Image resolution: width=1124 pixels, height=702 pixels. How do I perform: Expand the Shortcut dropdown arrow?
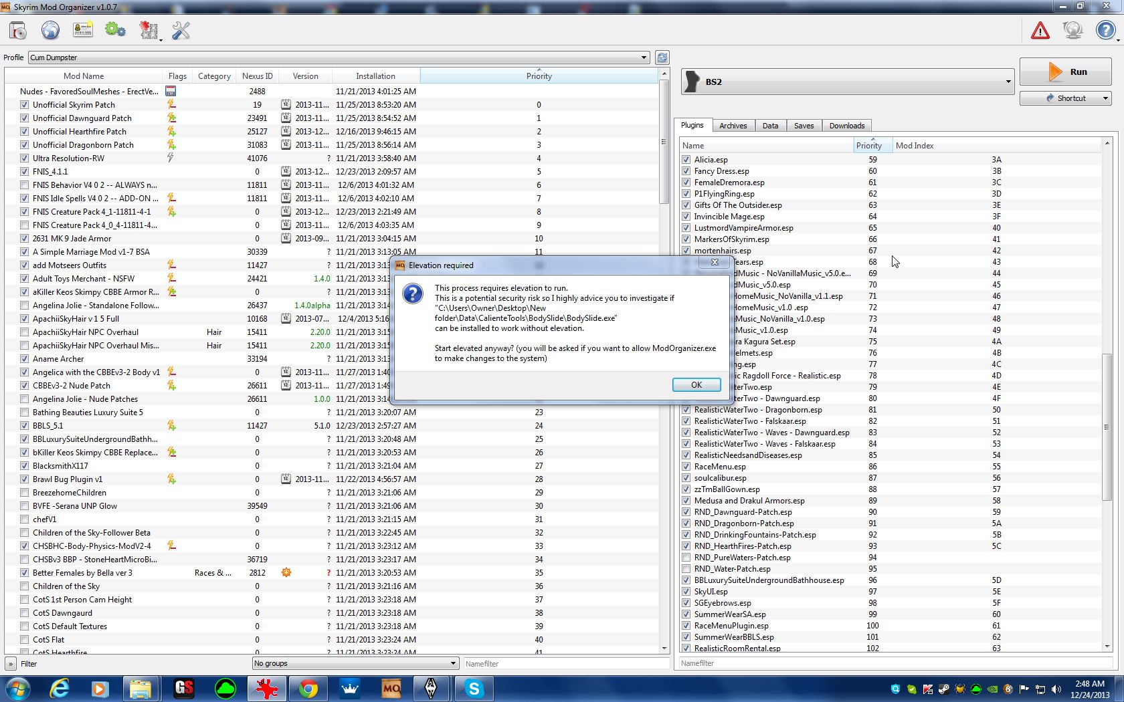pyautogui.click(x=1105, y=98)
